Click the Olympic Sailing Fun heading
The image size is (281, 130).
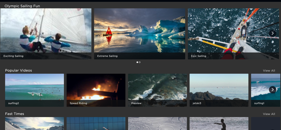click(x=22, y=6)
